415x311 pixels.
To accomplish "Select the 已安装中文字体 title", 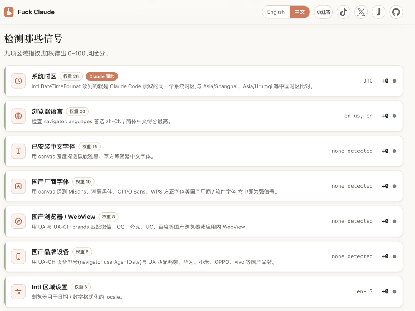I will tap(53, 147).
